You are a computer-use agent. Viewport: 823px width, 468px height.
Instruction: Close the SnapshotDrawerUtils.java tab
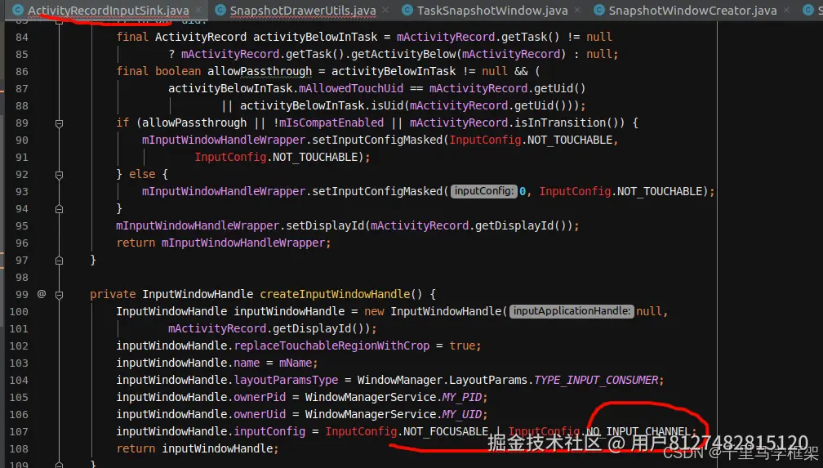pos(385,10)
